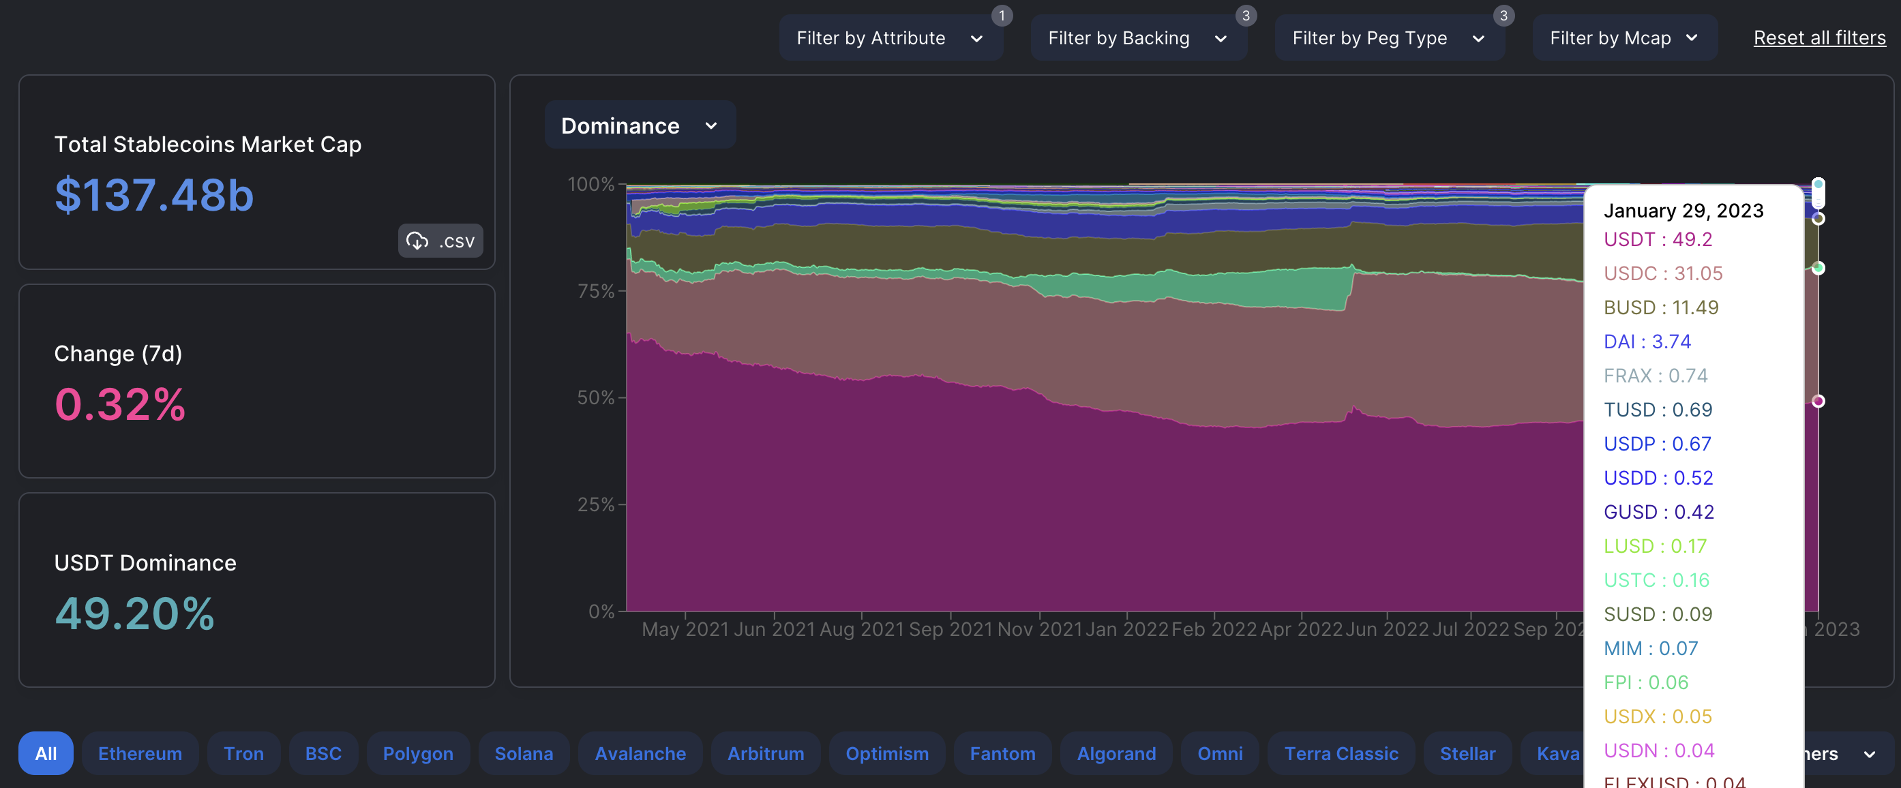Click the USDX : 0.05 tooltip entry
Viewport: 1901px width, 788px height.
click(x=1658, y=716)
